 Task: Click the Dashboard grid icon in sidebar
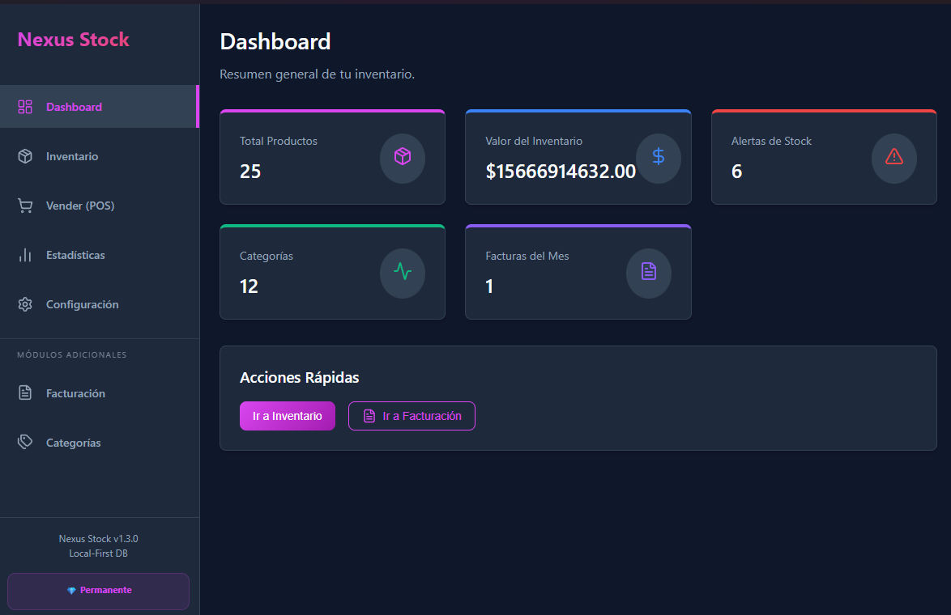point(25,107)
